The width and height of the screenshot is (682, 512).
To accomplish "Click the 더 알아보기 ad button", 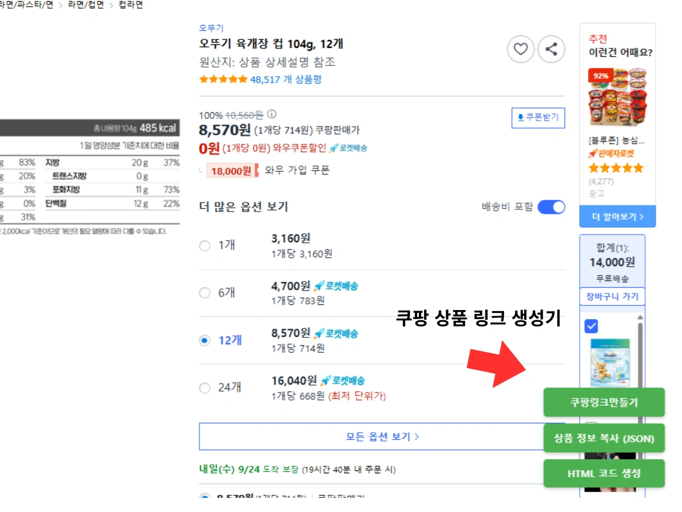I will [617, 217].
